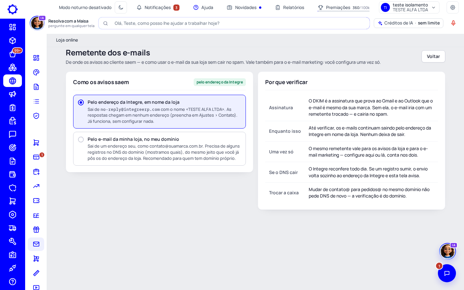Open the shield check icon in submenu
The width and height of the screenshot is (464, 290).
coord(36,116)
